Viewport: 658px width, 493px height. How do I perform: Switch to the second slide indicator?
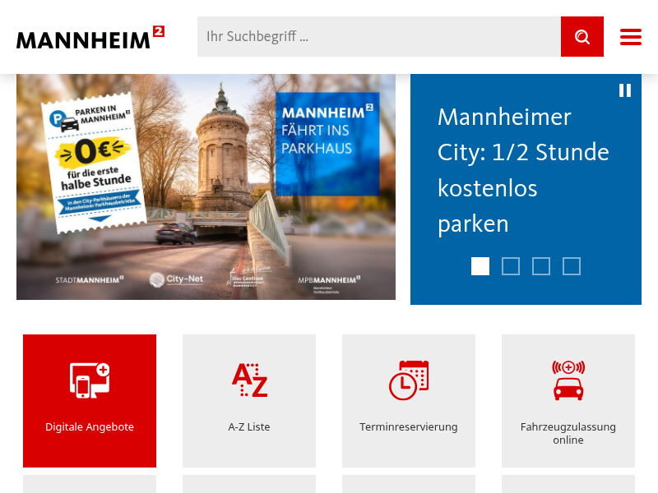511,266
